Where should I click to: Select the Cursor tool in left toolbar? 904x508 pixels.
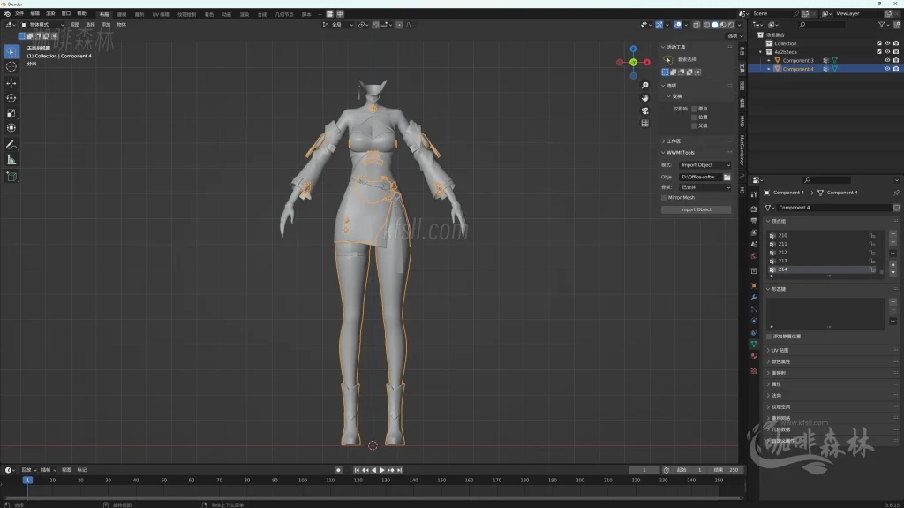(11, 67)
